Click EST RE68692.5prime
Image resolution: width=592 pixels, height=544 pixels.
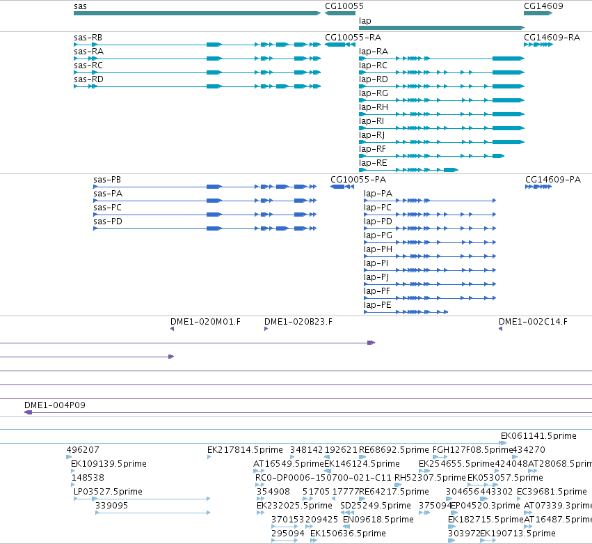point(394,450)
